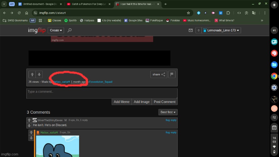This screenshot has height=157, width=279.
Task: Click into the Type a comment field
Action: [x=102, y=93]
